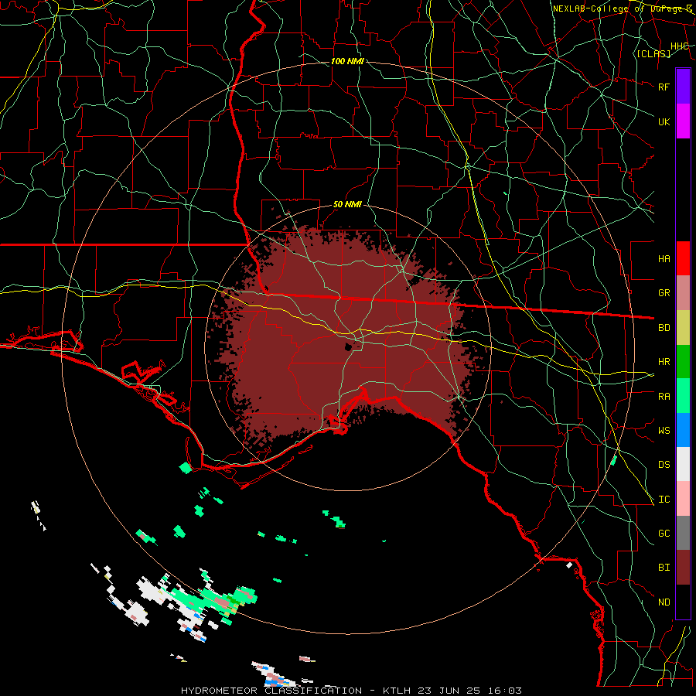696x696 pixels.
Task: Click the RA light green legend swatch
Action: tap(683, 396)
